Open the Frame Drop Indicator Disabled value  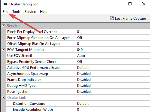click(113, 80)
